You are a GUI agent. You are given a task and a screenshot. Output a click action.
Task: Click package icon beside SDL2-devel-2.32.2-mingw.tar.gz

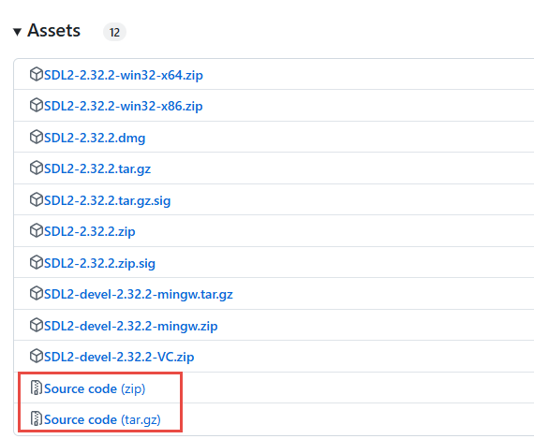(37, 293)
